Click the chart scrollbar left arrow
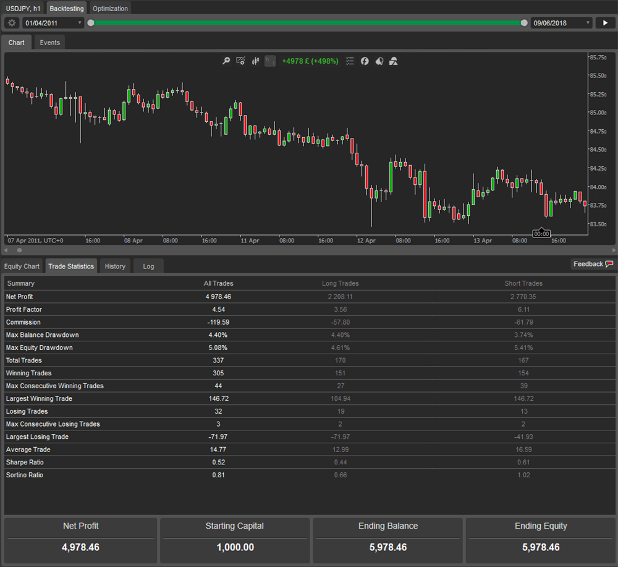618x567 pixels. pos(6,250)
